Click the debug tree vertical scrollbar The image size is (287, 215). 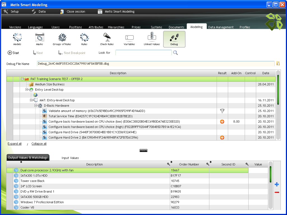278,105
